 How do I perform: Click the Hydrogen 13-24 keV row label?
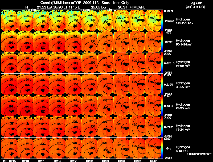183,128
